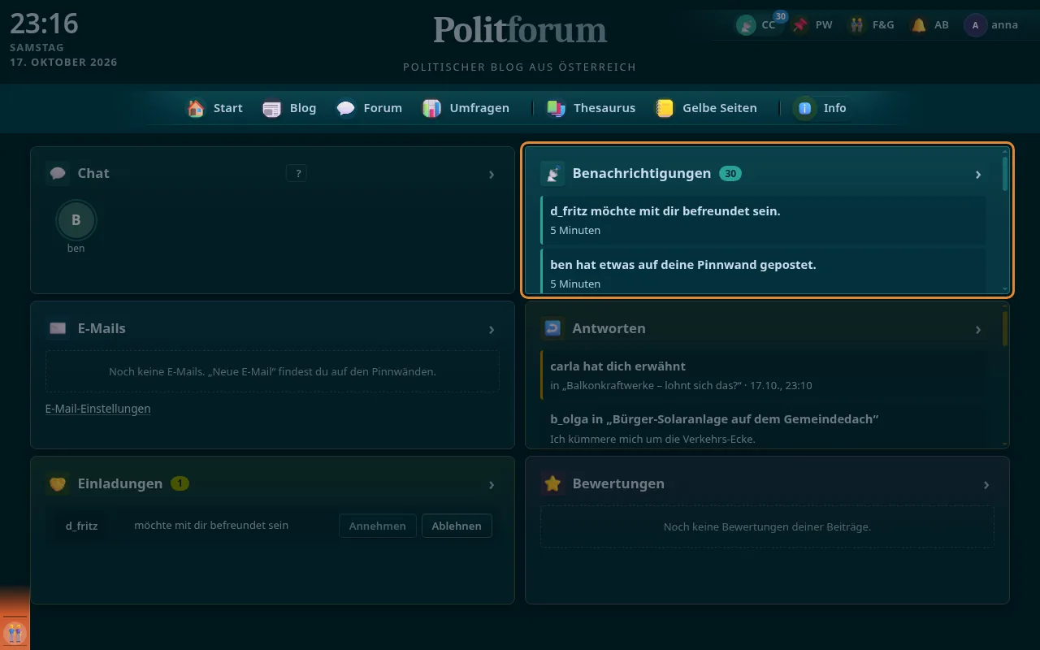Image resolution: width=1040 pixels, height=650 pixels.
Task: Click the Benachrichtigungen panel icon
Action: (x=552, y=173)
